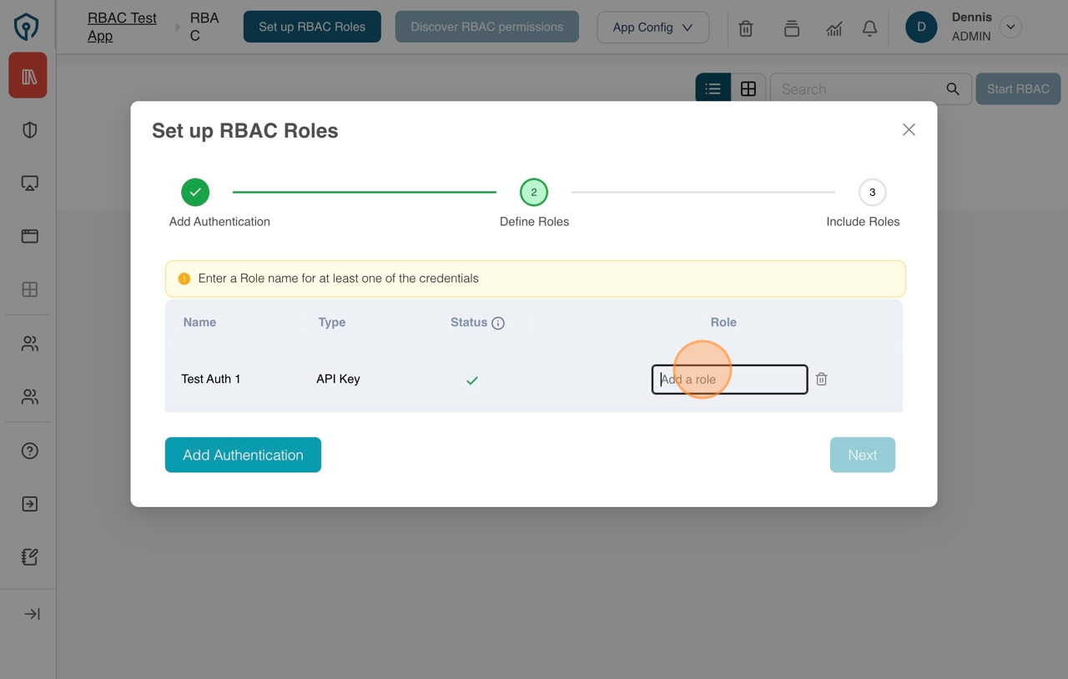The image size is (1068, 679).
Task: Select the Set up RBAC Roles tab
Action: pyautogui.click(x=312, y=26)
